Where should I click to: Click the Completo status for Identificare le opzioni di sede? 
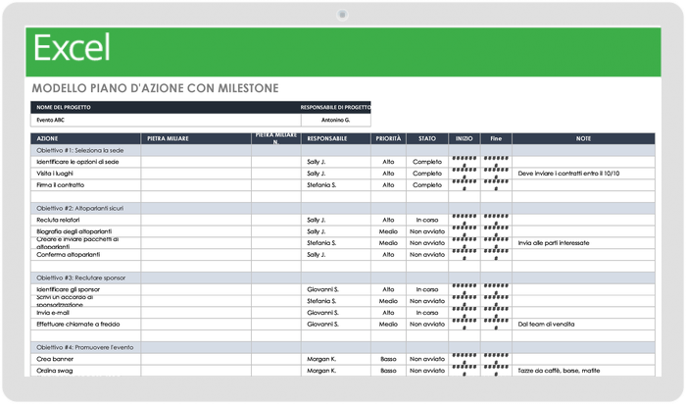pos(427,162)
